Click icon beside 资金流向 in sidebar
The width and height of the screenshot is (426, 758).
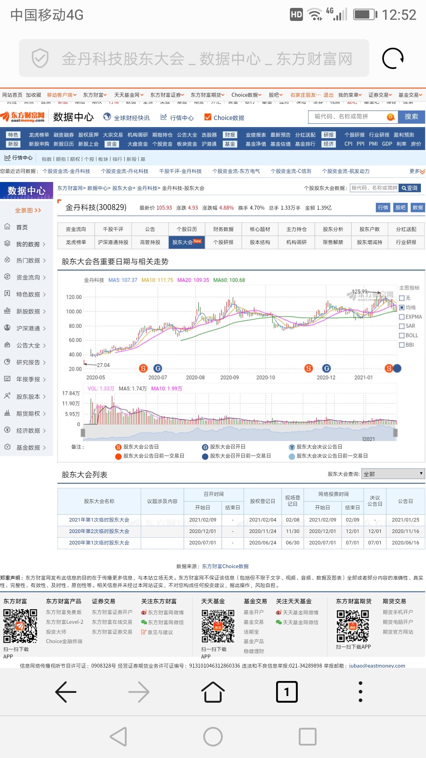click(7, 277)
